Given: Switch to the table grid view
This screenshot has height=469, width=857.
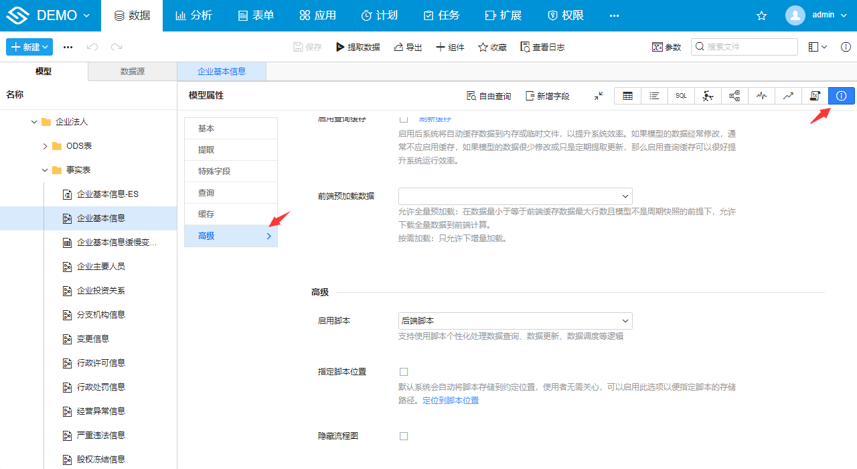Looking at the screenshot, I should point(627,96).
